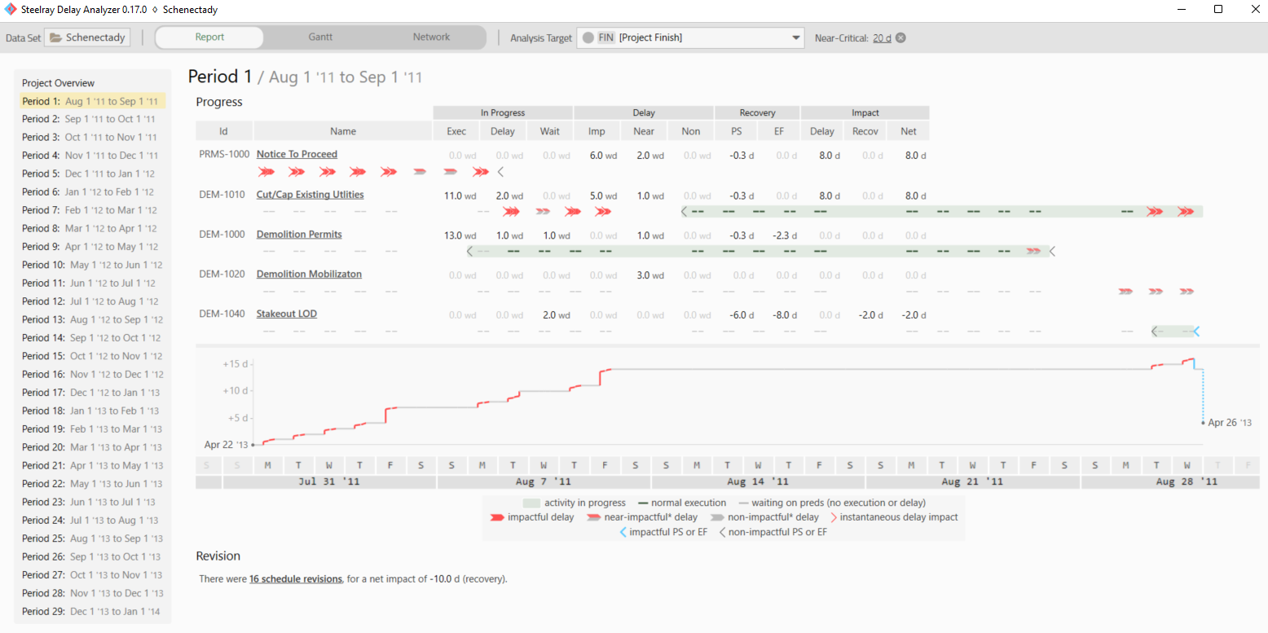Click last red delay arrow in Demolition Mobilizaton row
Image resolution: width=1268 pixels, height=633 pixels.
1187,291
